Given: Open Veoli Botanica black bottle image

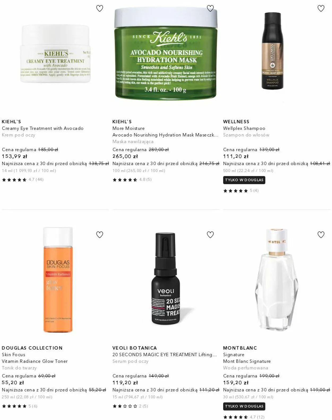Looking at the screenshot, I should [166, 279].
